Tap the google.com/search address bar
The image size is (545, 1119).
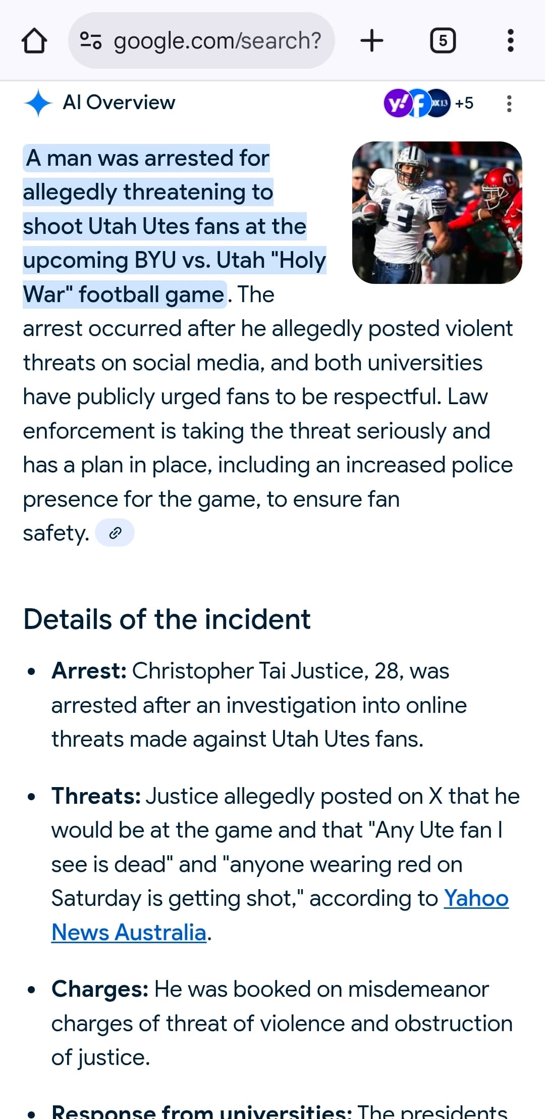point(217,41)
